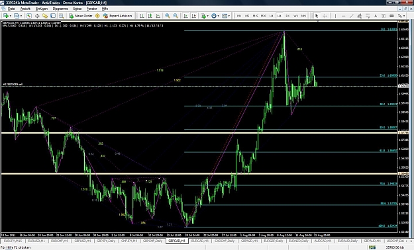
Task: Set timeframe to H1
Action: [x=272, y=16]
